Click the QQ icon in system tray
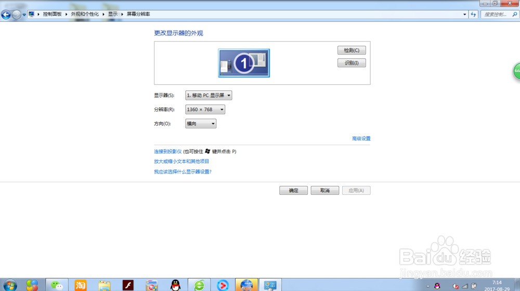Image resolution: width=520 pixels, height=291 pixels. pos(437,286)
